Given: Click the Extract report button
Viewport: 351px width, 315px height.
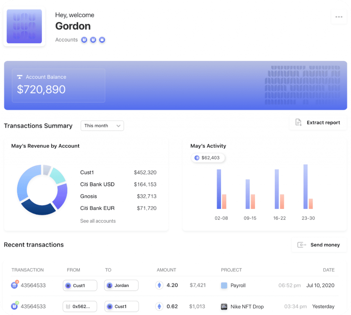Looking at the screenshot, I should click(x=318, y=123).
